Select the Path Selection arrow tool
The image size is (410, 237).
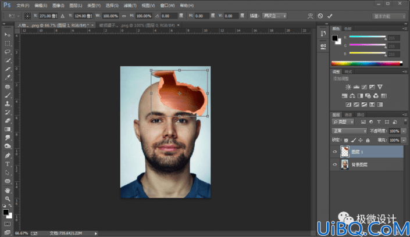[8, 173]
